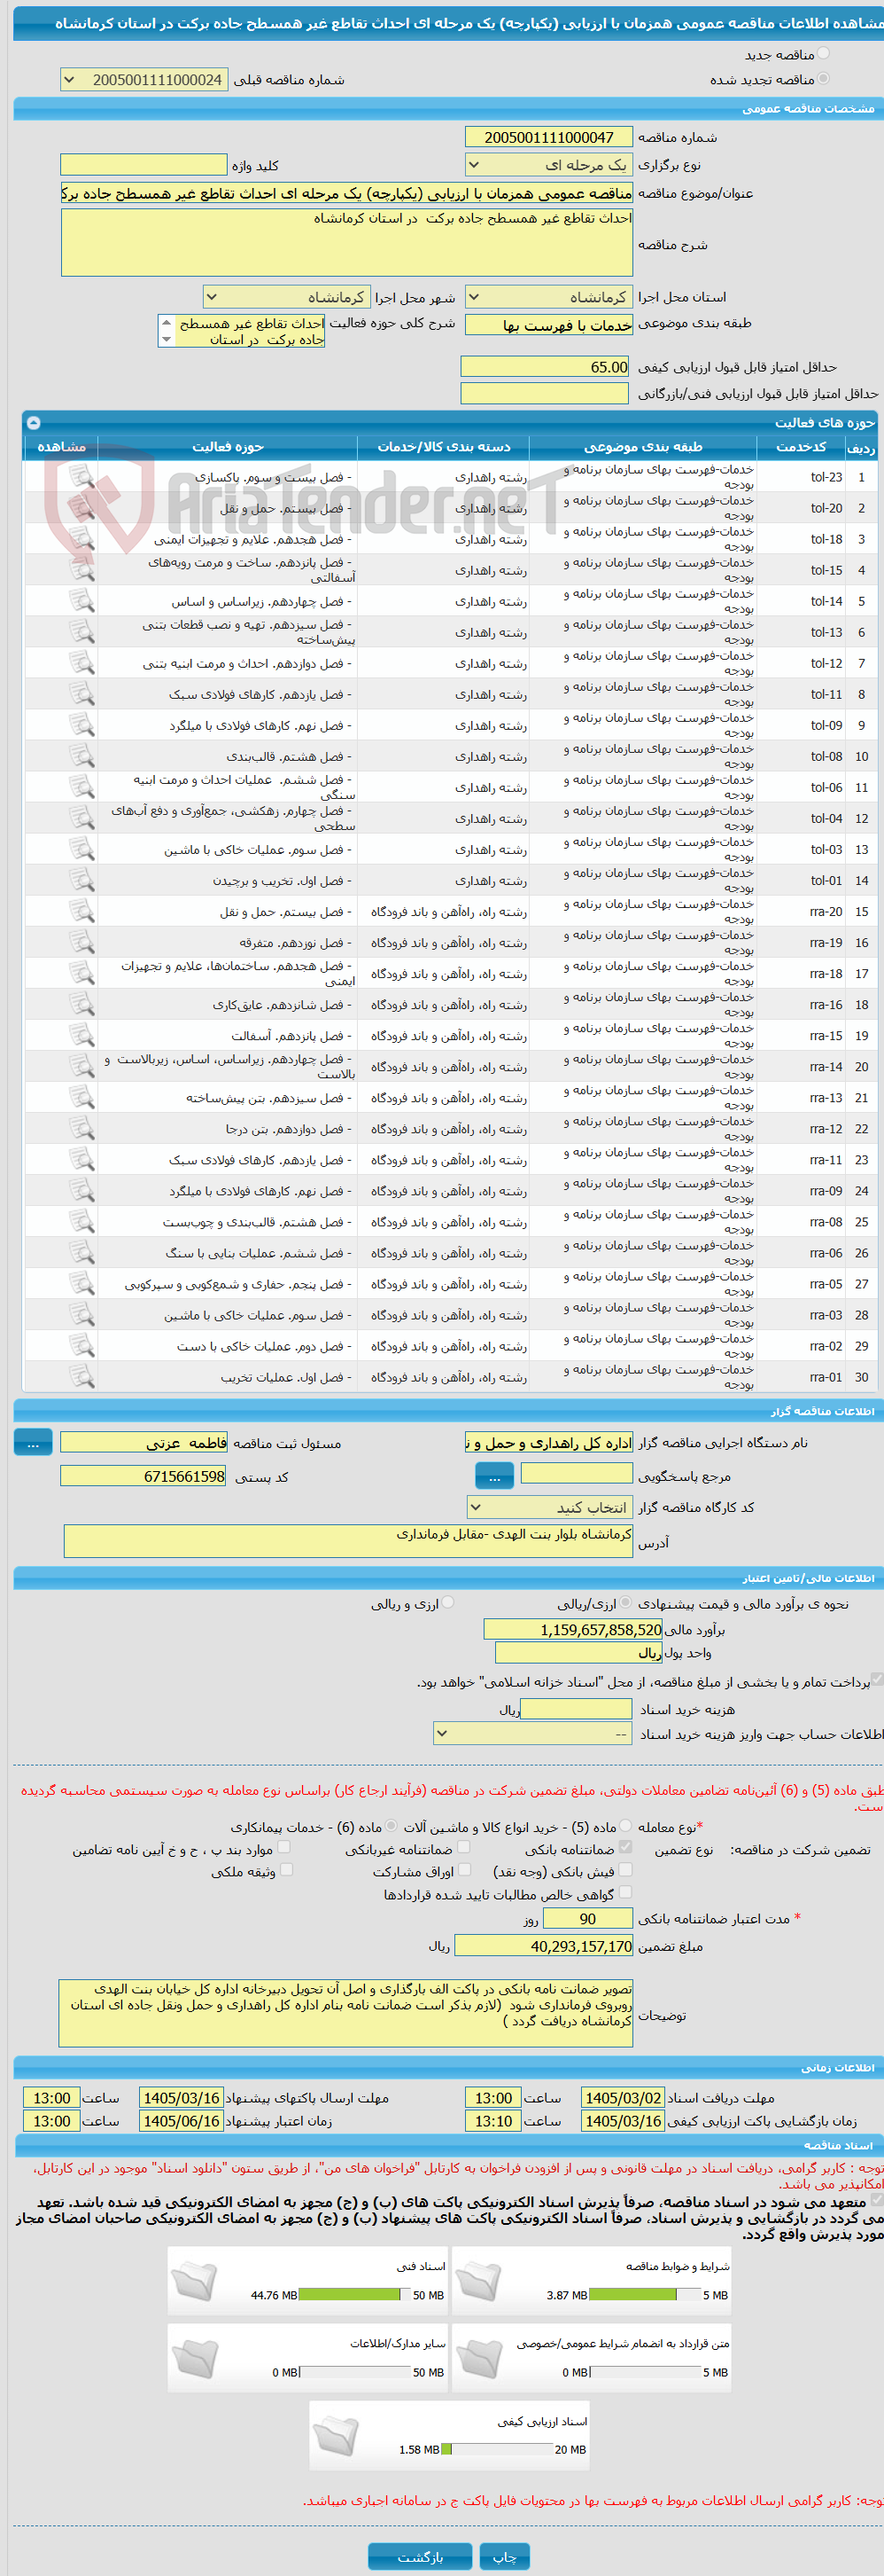Click ellipsis button next to مسئول ثبت مناقصه
Screen dimensions: 884x2576
33,1442
